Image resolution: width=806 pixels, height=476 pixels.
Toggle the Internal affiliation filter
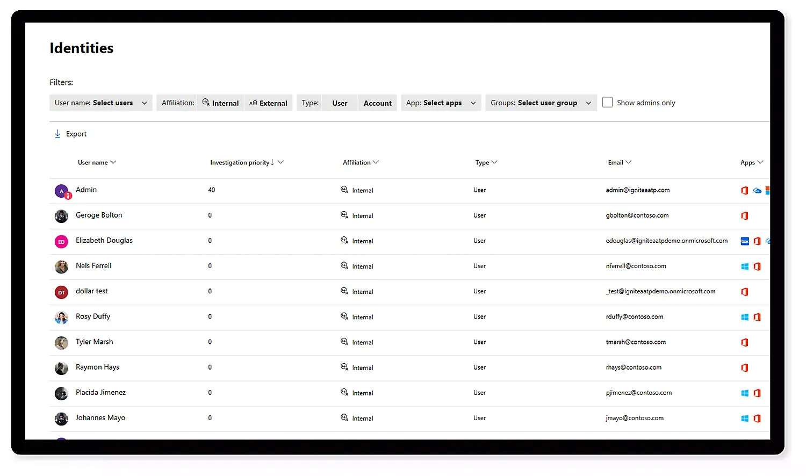coord(221,103)
